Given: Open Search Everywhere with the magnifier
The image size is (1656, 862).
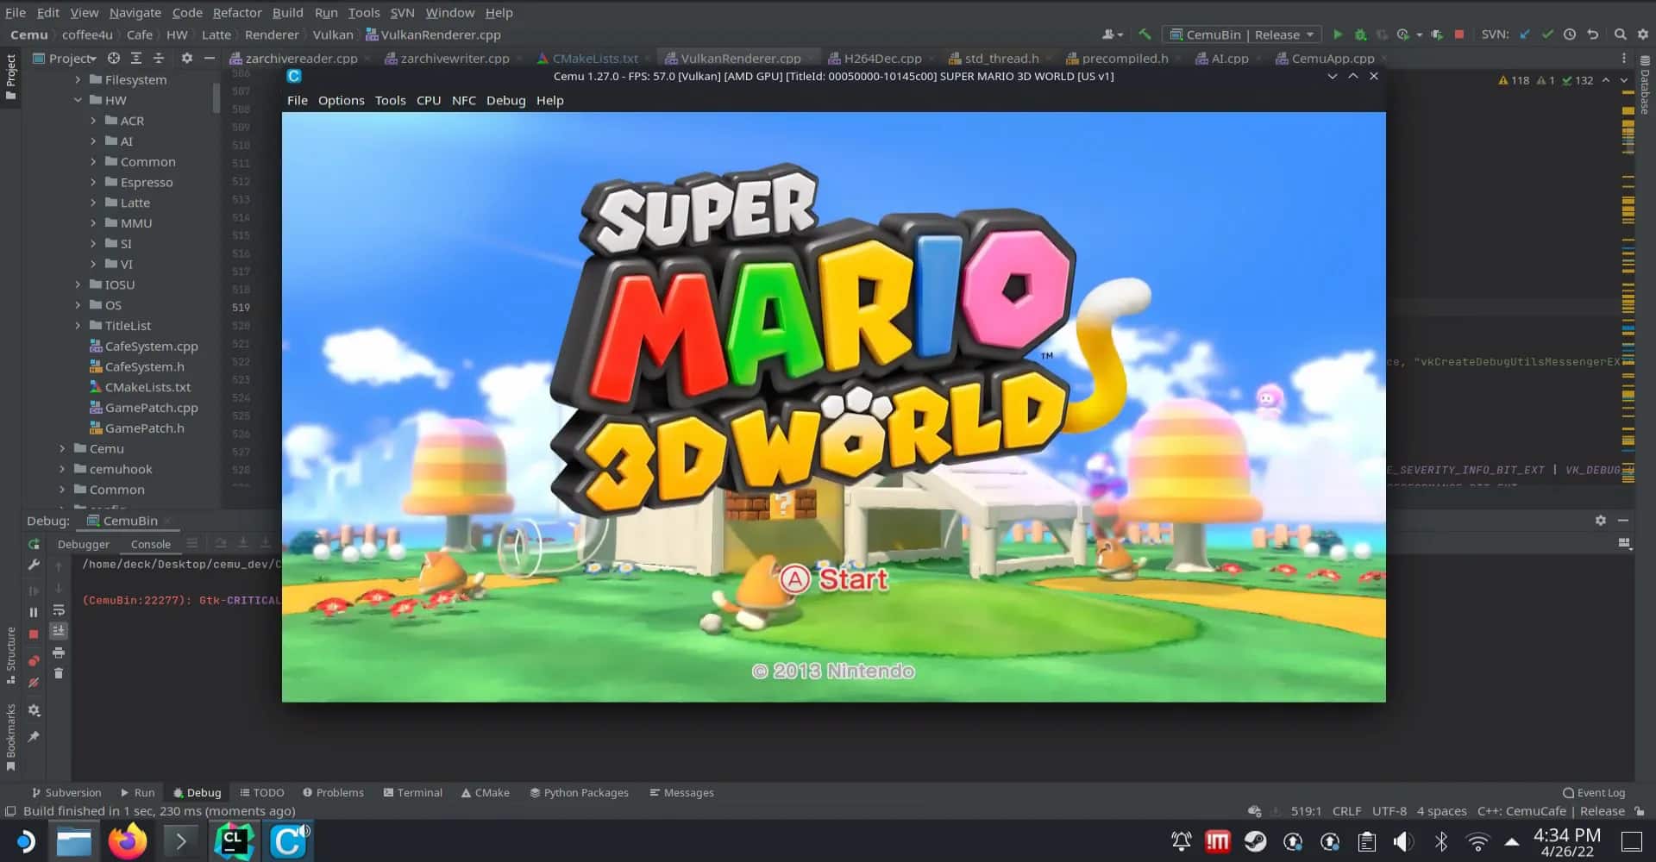Looking at the screenshot, I should pyautogui.click(x=1621, y=34).
